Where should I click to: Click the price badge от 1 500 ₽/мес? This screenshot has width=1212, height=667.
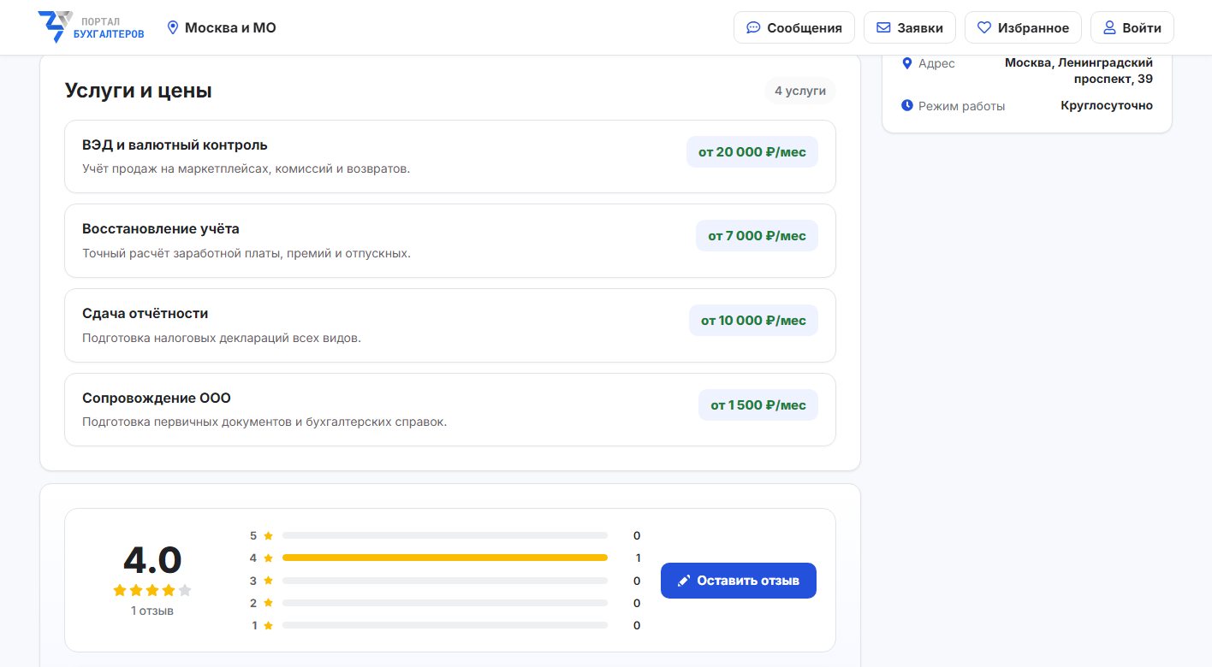(x=758, y=404)
